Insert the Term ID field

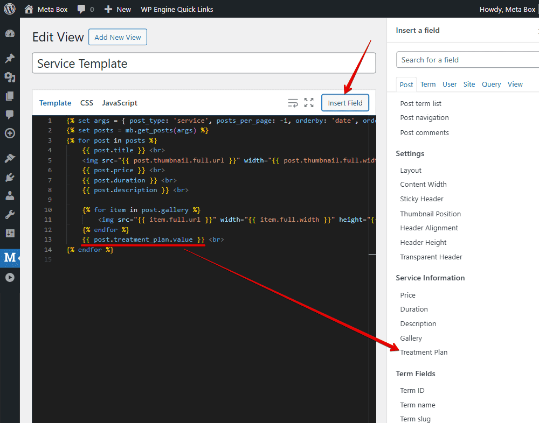pyautogui.click(x=412, y=390)
